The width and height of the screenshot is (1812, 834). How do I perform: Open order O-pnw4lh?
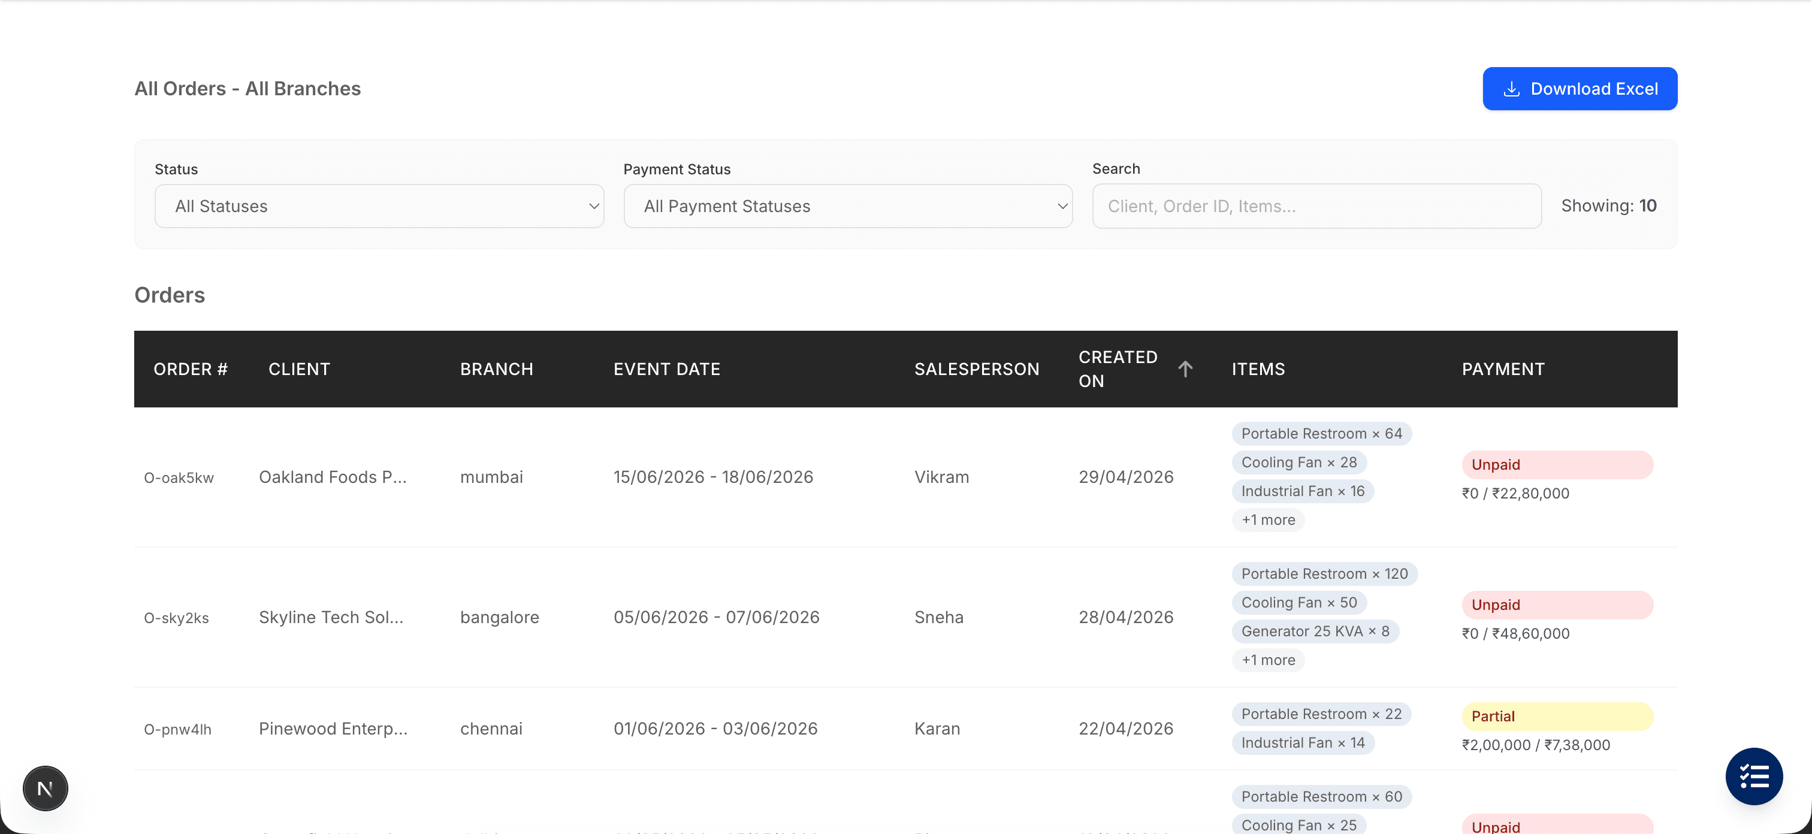point(177,730)
